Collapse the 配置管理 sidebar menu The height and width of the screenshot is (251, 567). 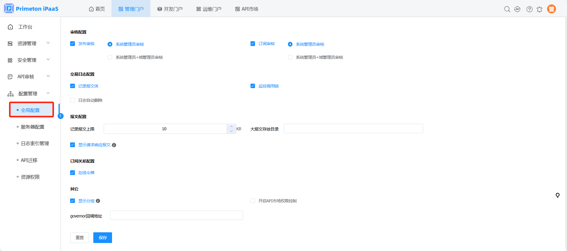click(29, 93)
